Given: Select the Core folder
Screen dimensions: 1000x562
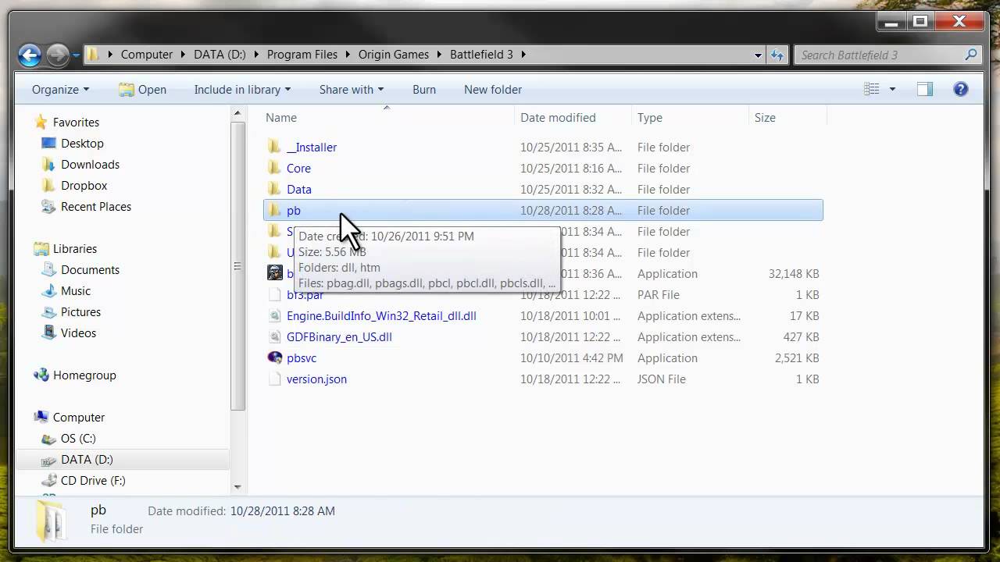Looking at the screenshot, I should tap(298, 169).
